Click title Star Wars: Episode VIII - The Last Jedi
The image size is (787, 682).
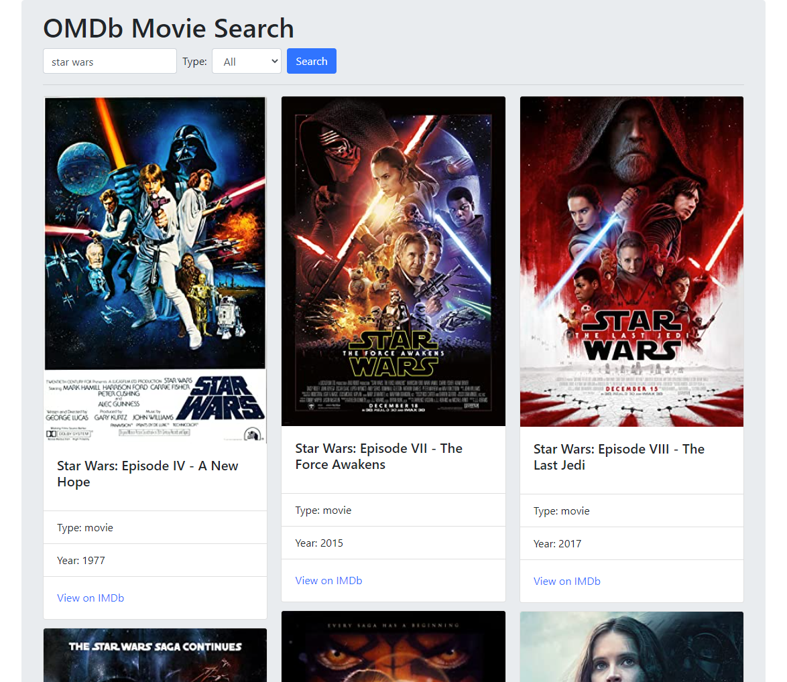pyautogui.click(x=619, y=457)
